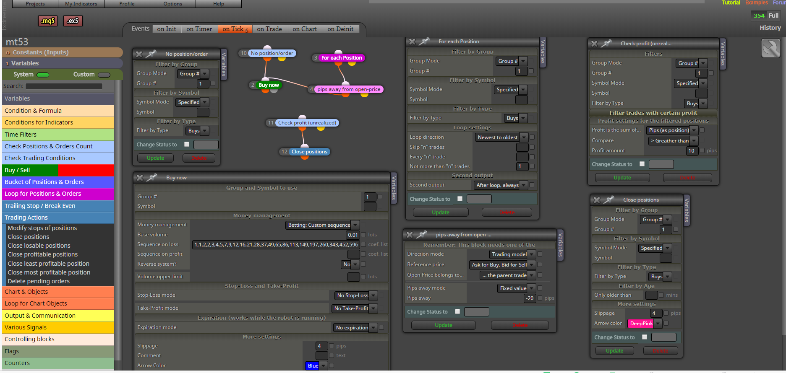
Task: Open Stop-Loss mode dropdown
Action: point(356,295)
